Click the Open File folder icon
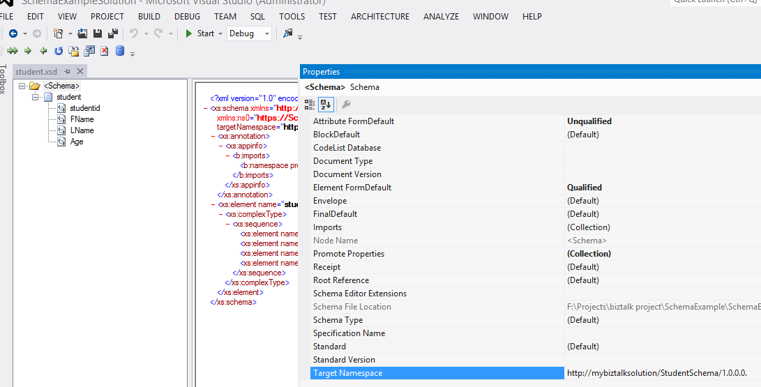Image resolution: width=761 pixels, height=387 pixels. [82, 33]
